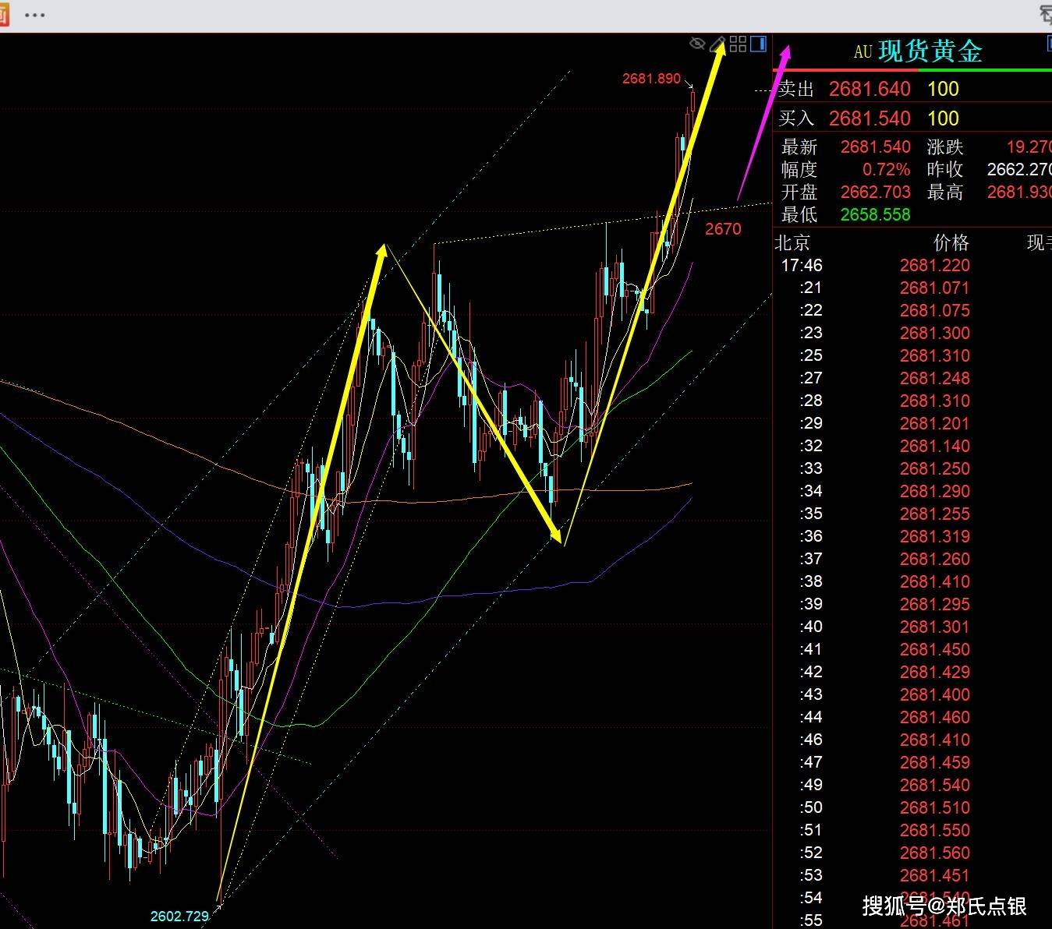Select the 买入 label
This screenshot has height=929, width=1052.
tap(796, 118)
